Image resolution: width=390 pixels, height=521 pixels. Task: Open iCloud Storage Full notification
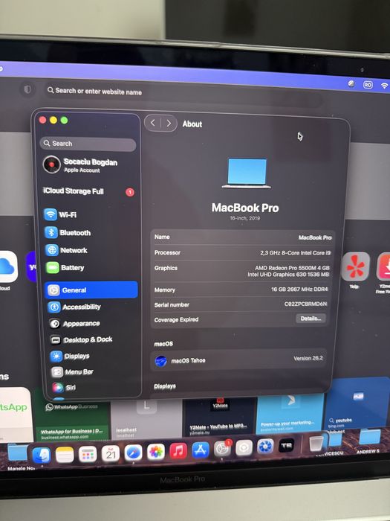(x=88, y=191)
